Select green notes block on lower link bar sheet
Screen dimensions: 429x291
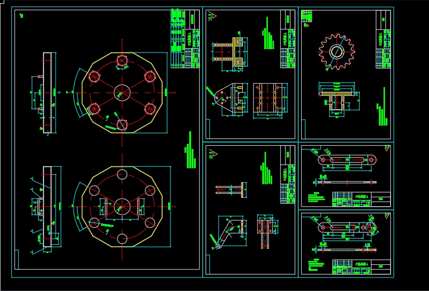point(316,265)
